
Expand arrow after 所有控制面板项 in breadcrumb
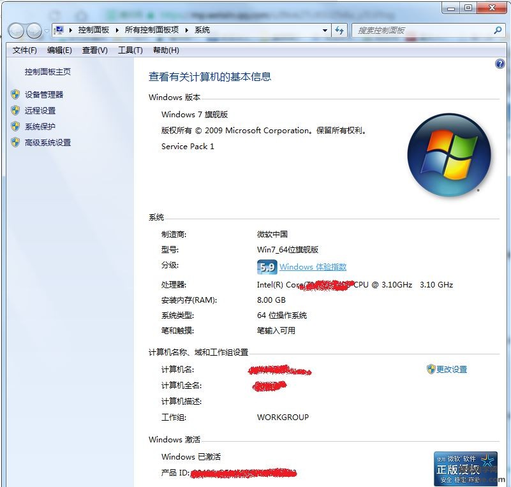(187, 30)
